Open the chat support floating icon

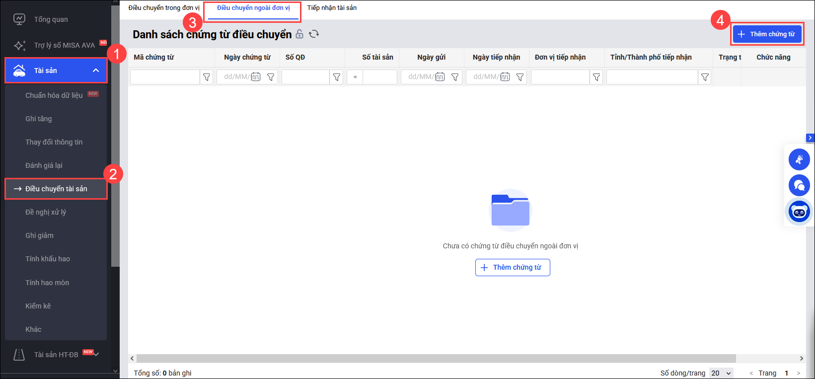coord(799,185)
